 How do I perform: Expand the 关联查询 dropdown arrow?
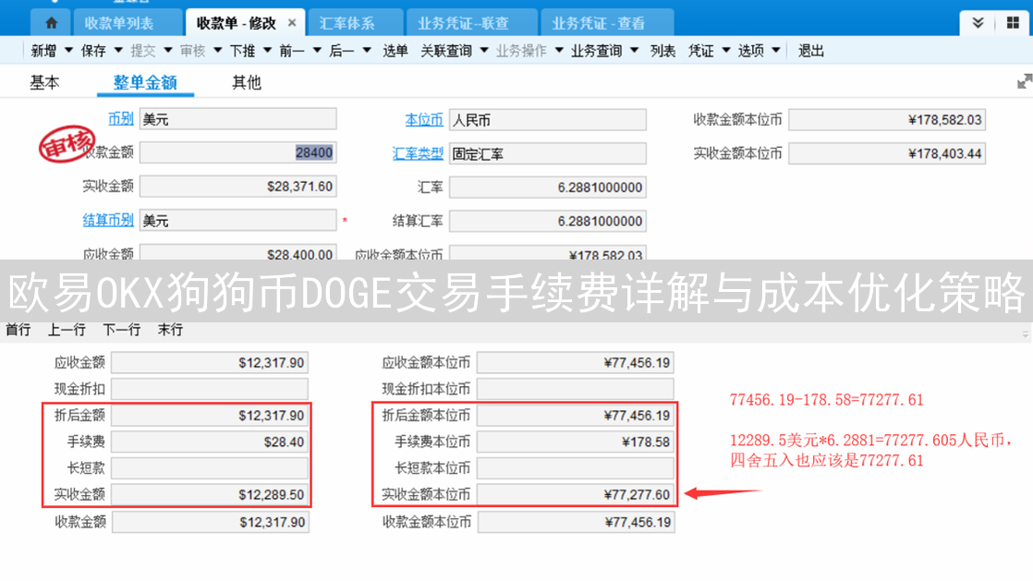484,51
